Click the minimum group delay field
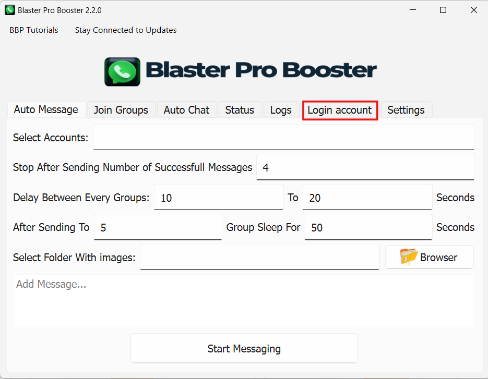The image size is (488, 379). (218, 198)
